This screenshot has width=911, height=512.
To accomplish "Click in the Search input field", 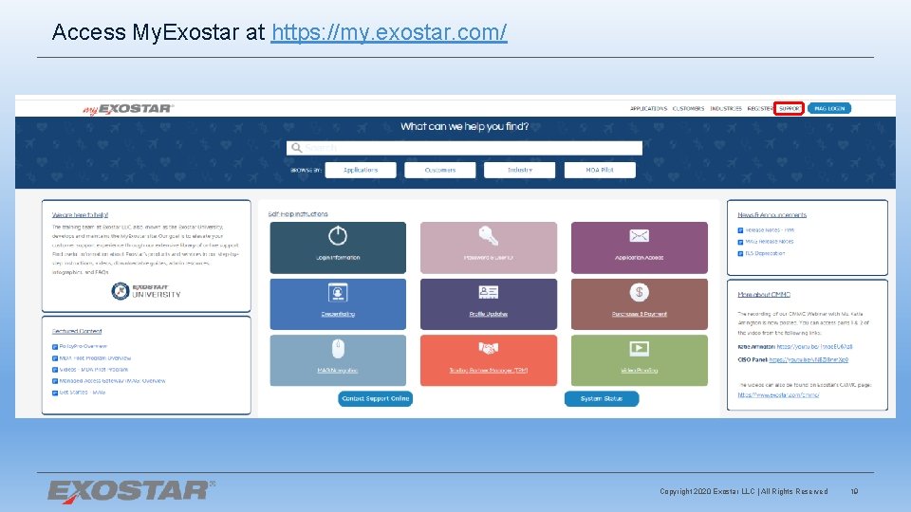I will (464, 148).
